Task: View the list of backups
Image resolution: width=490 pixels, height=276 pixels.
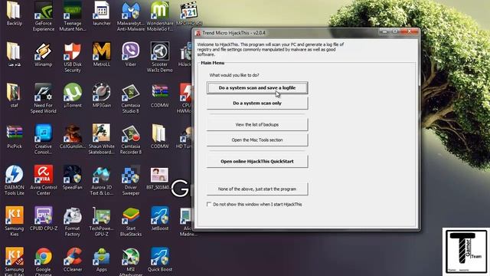Action: pyautogui.click(x=257, y=124)
